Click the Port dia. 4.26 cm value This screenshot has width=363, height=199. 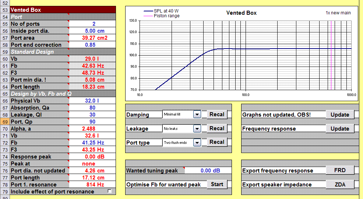pos(92,171)
